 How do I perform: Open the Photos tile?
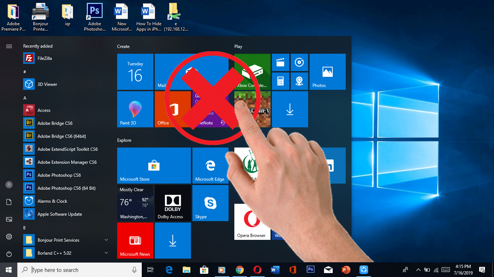(x=328, y=72)
